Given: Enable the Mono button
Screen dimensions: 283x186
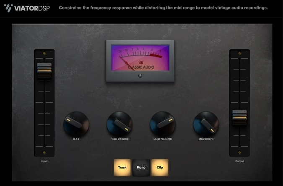Looking at the screenshot, I should [141, 168].
